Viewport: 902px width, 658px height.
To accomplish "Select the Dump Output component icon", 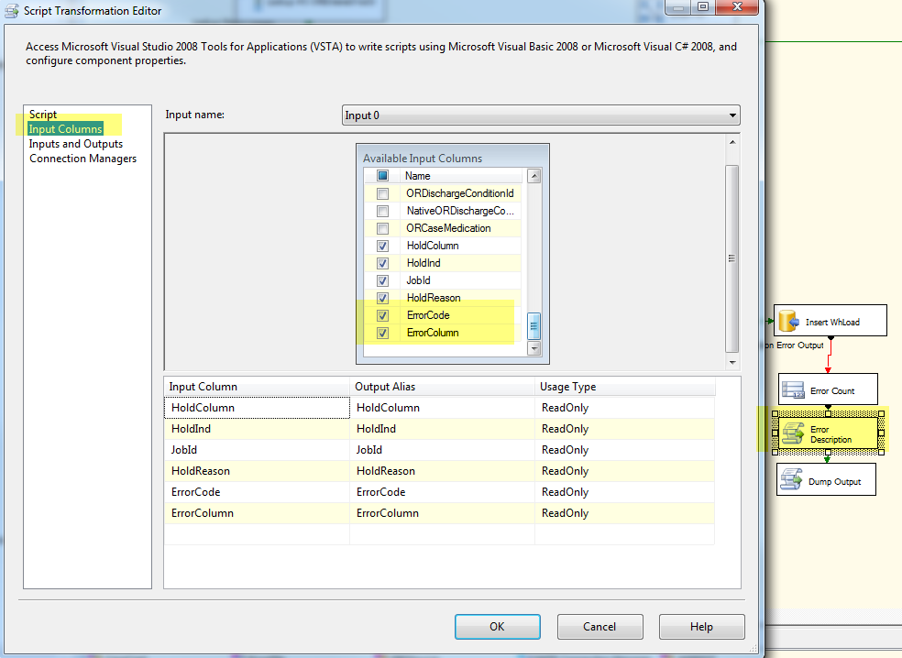I will click(794, 478).
